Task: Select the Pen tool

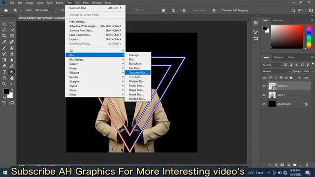Action: point(12,66)
